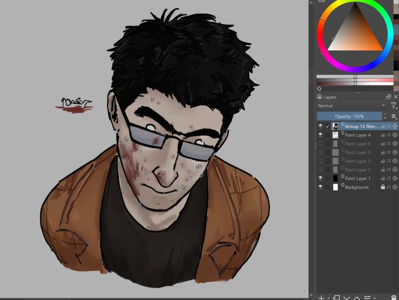Select the Group 12 Merged layer thumbnail
Screen dimensions: 399x300
coord(335,126)
